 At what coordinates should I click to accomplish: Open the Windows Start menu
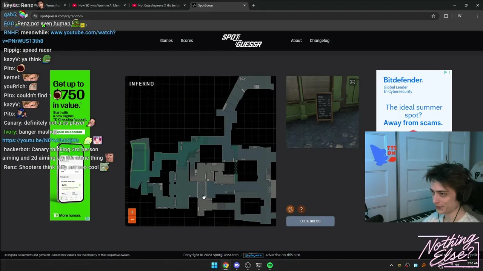pyautogui.click(x=214, y=265)
